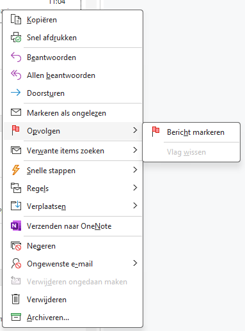Click the orange Snelle stappen lightning icon
Screen dimensions: 245x331
tap(16, 170)
